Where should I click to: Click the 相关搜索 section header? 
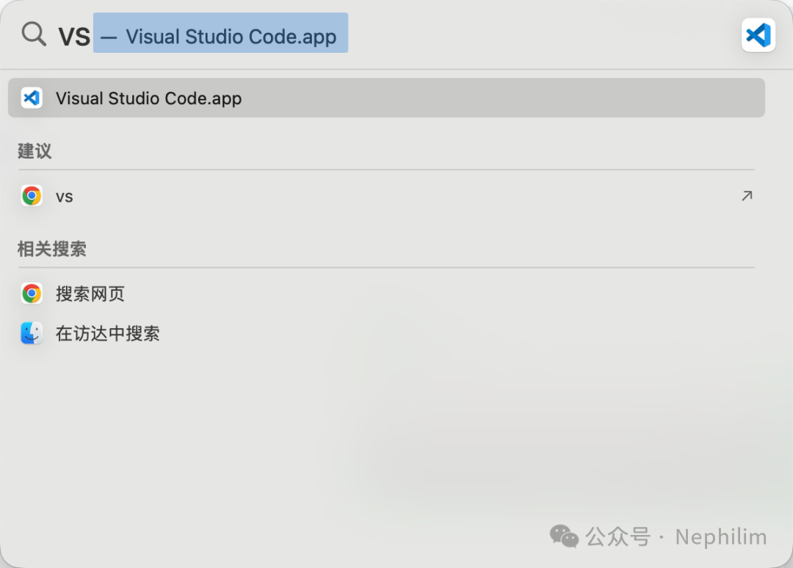[x=52, y=249]
